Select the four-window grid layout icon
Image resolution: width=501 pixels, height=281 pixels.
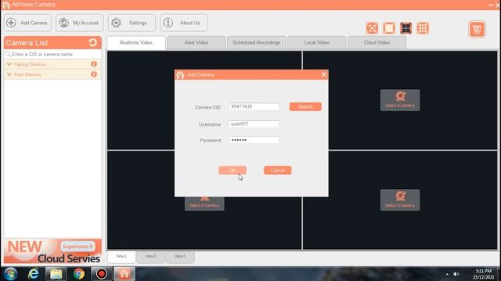405,28
